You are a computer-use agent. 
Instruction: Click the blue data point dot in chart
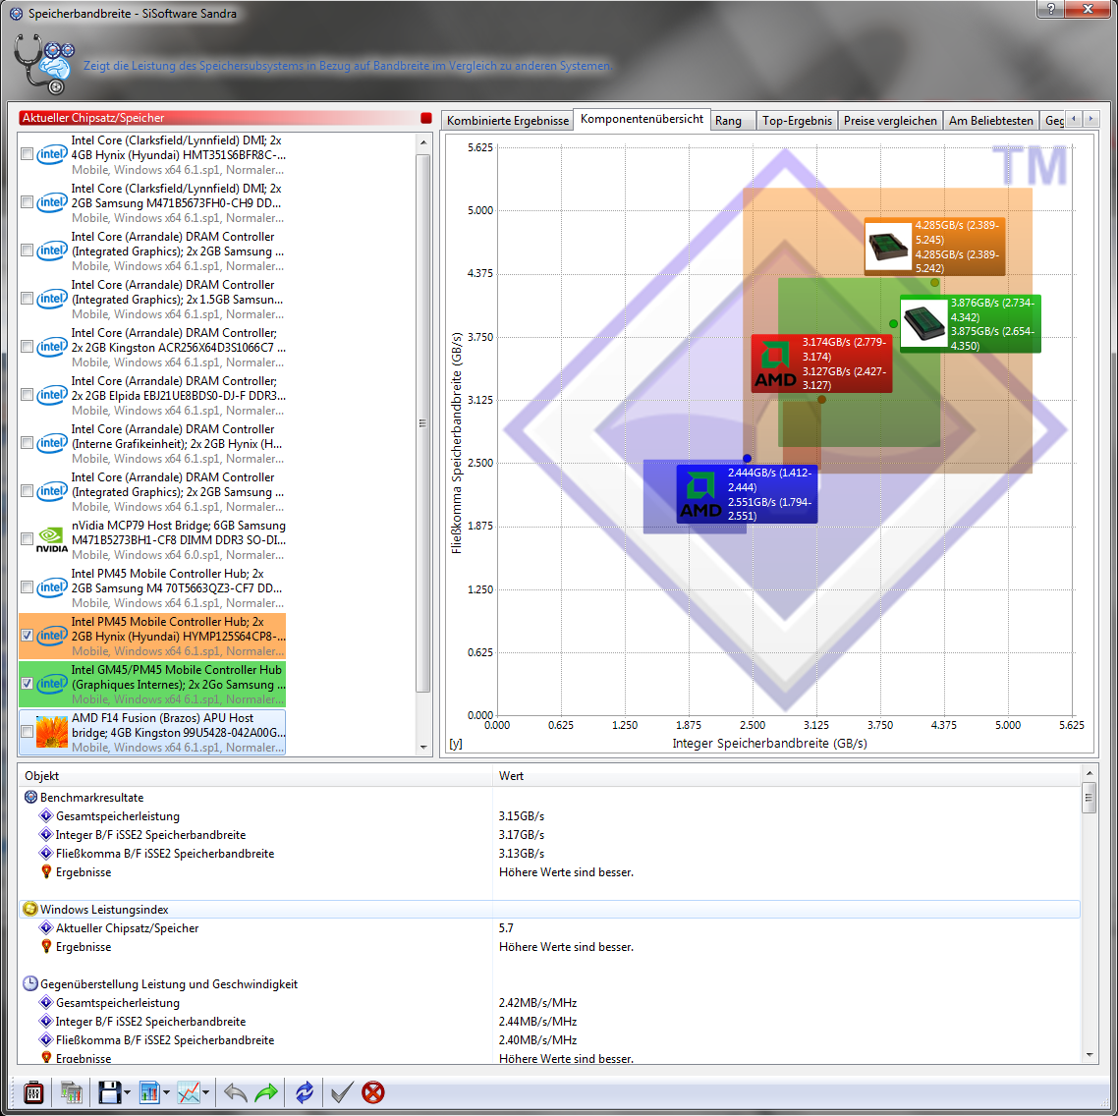point(747,459)
